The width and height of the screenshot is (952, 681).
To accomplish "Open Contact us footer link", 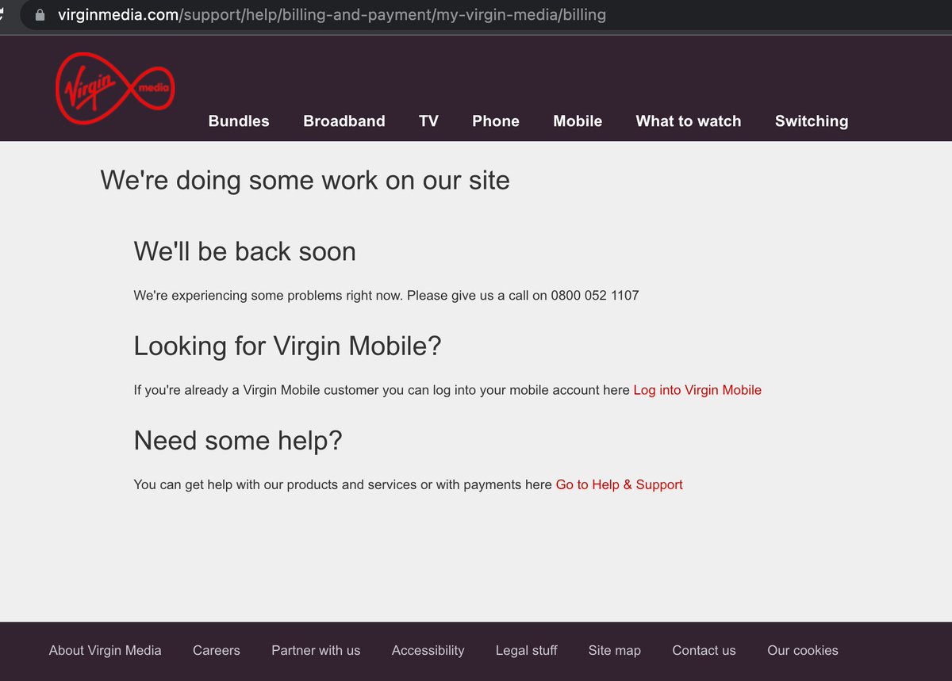I will click(704, 650).
